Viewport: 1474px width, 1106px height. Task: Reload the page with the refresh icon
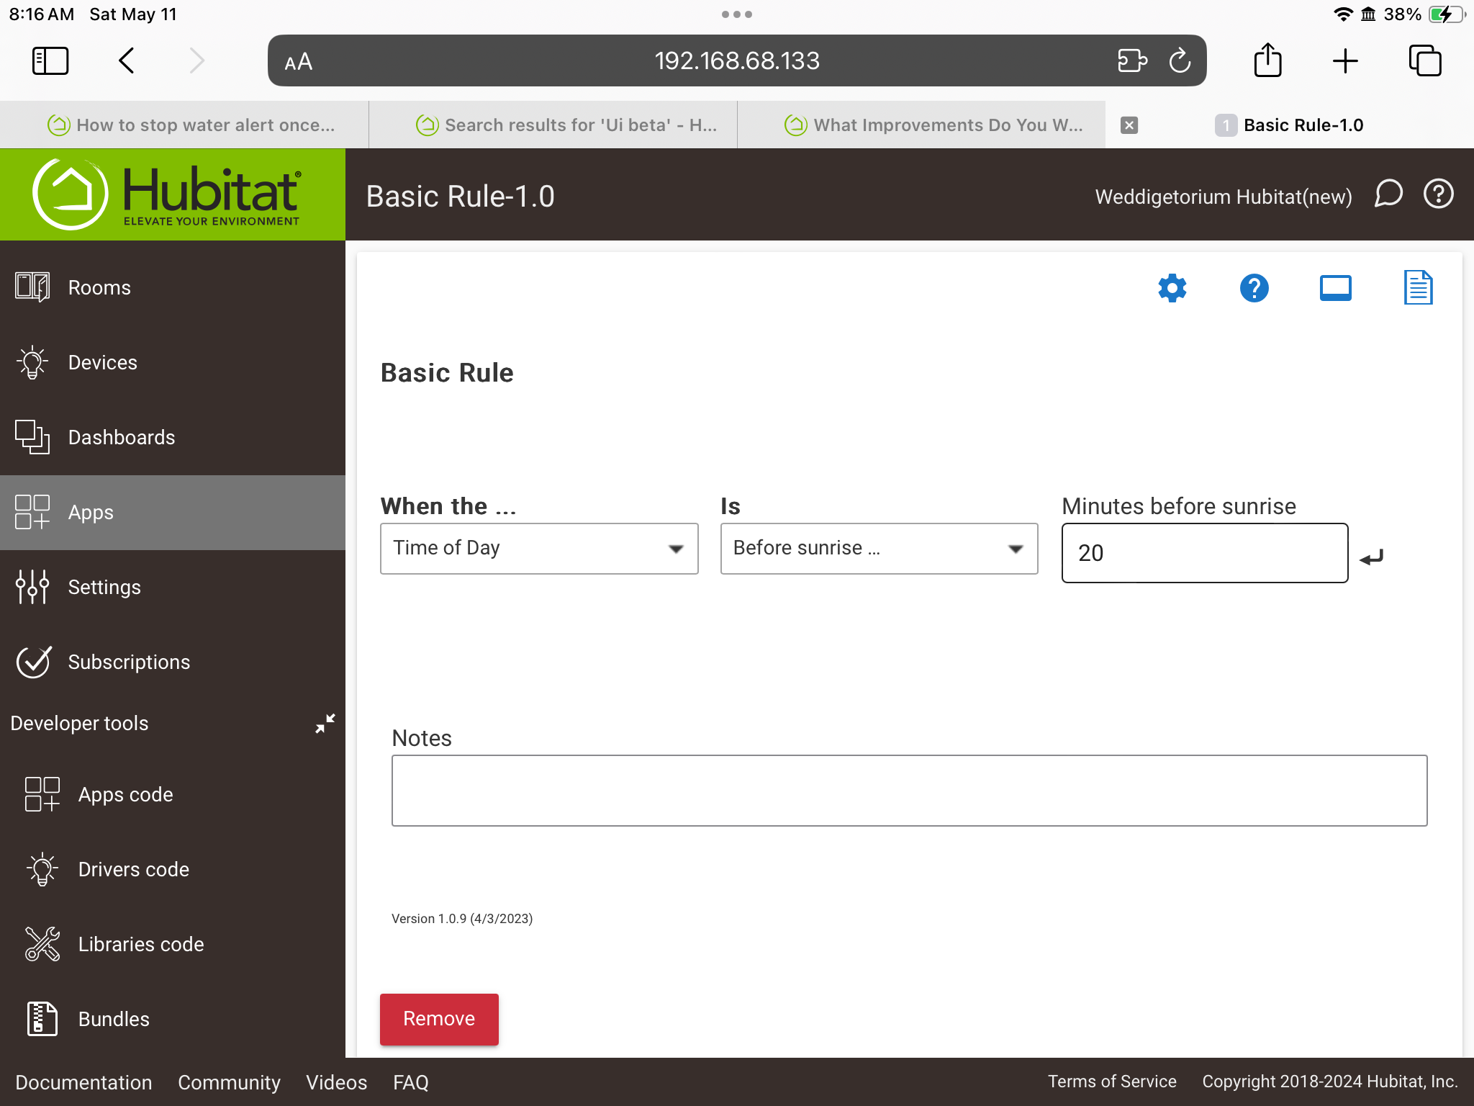point(1180,60)
